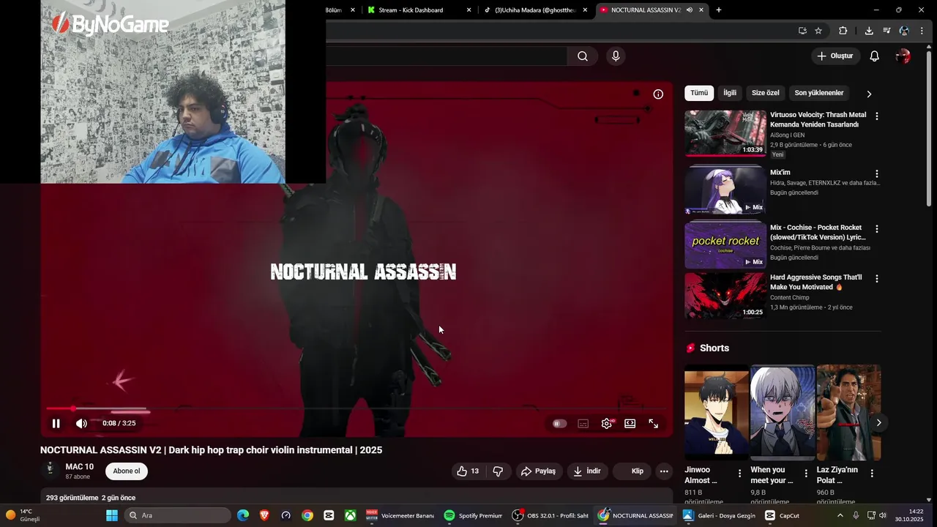The image size is (937, 527).
Task: Open a new browser tab
Action: point(719,10)
